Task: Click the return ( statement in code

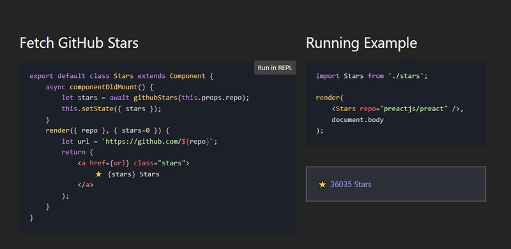Action: [x=77, y=152]
